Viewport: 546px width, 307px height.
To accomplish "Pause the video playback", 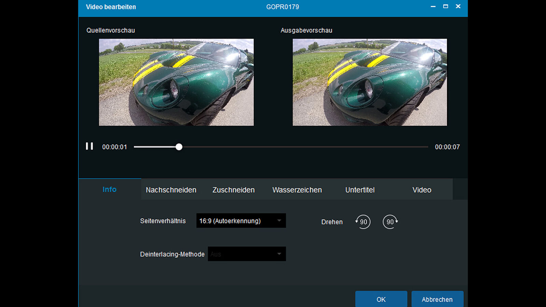I will pos(89,146).
